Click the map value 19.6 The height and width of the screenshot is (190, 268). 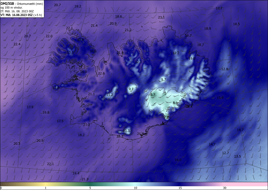(x=118, y=17)
